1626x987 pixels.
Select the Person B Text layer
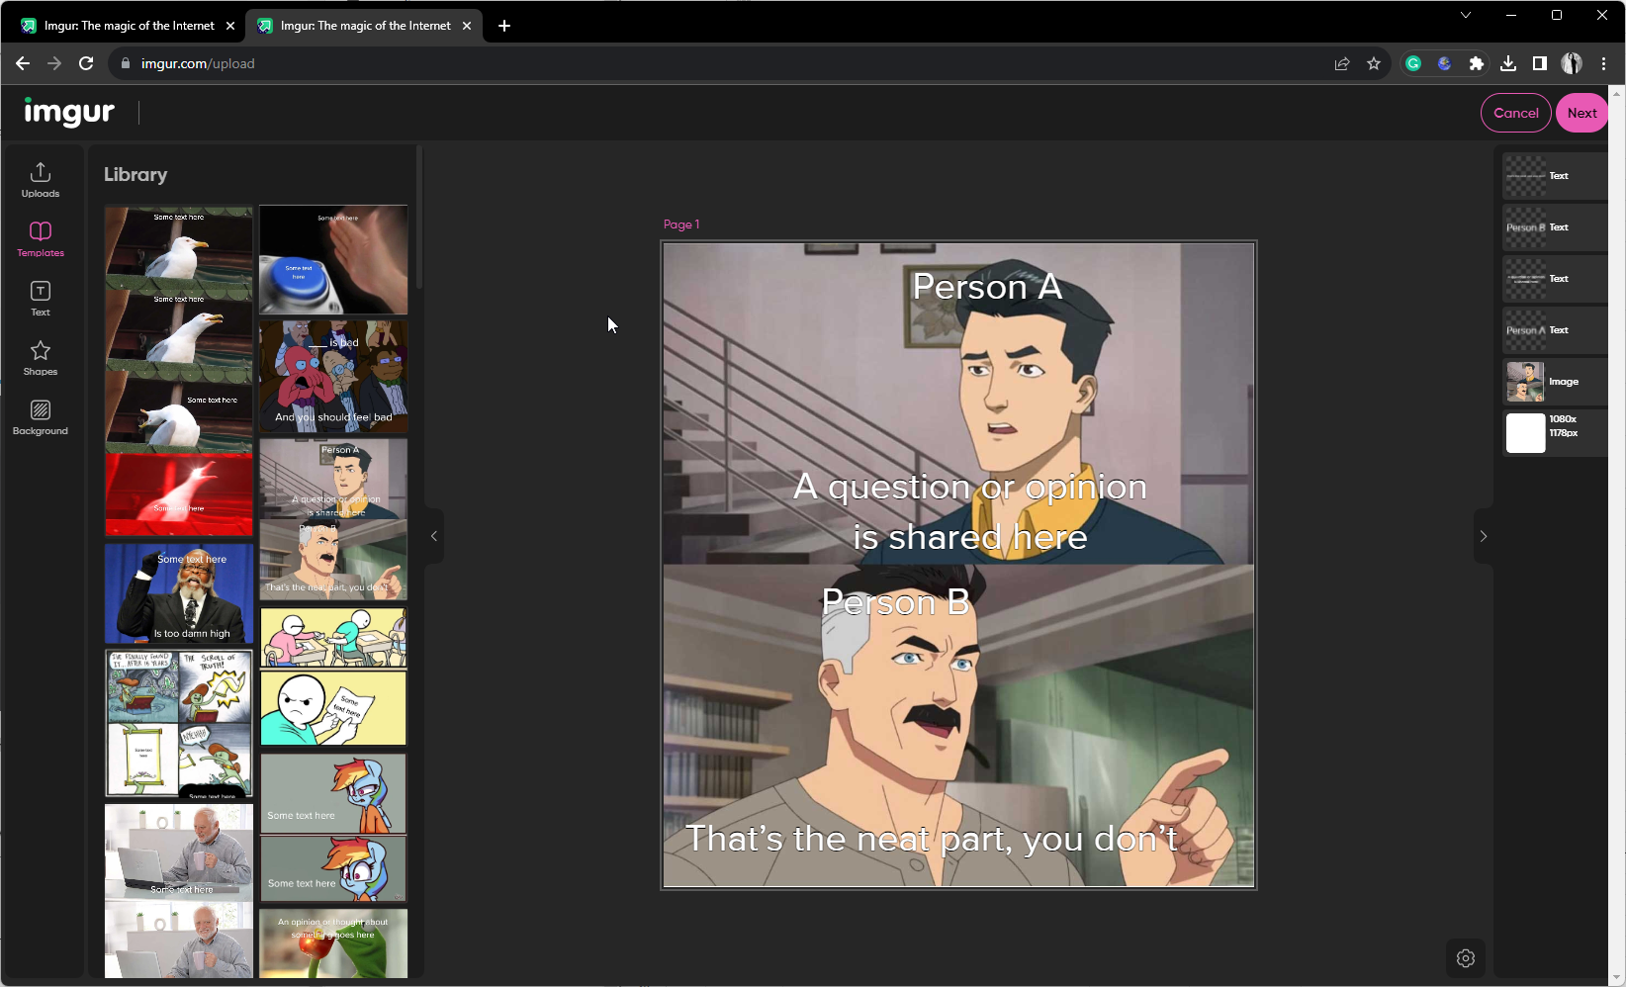[1556, 227]
